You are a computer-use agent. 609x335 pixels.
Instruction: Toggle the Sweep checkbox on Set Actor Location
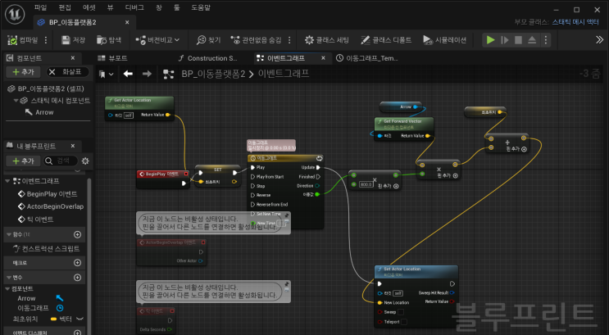(401, 312)
